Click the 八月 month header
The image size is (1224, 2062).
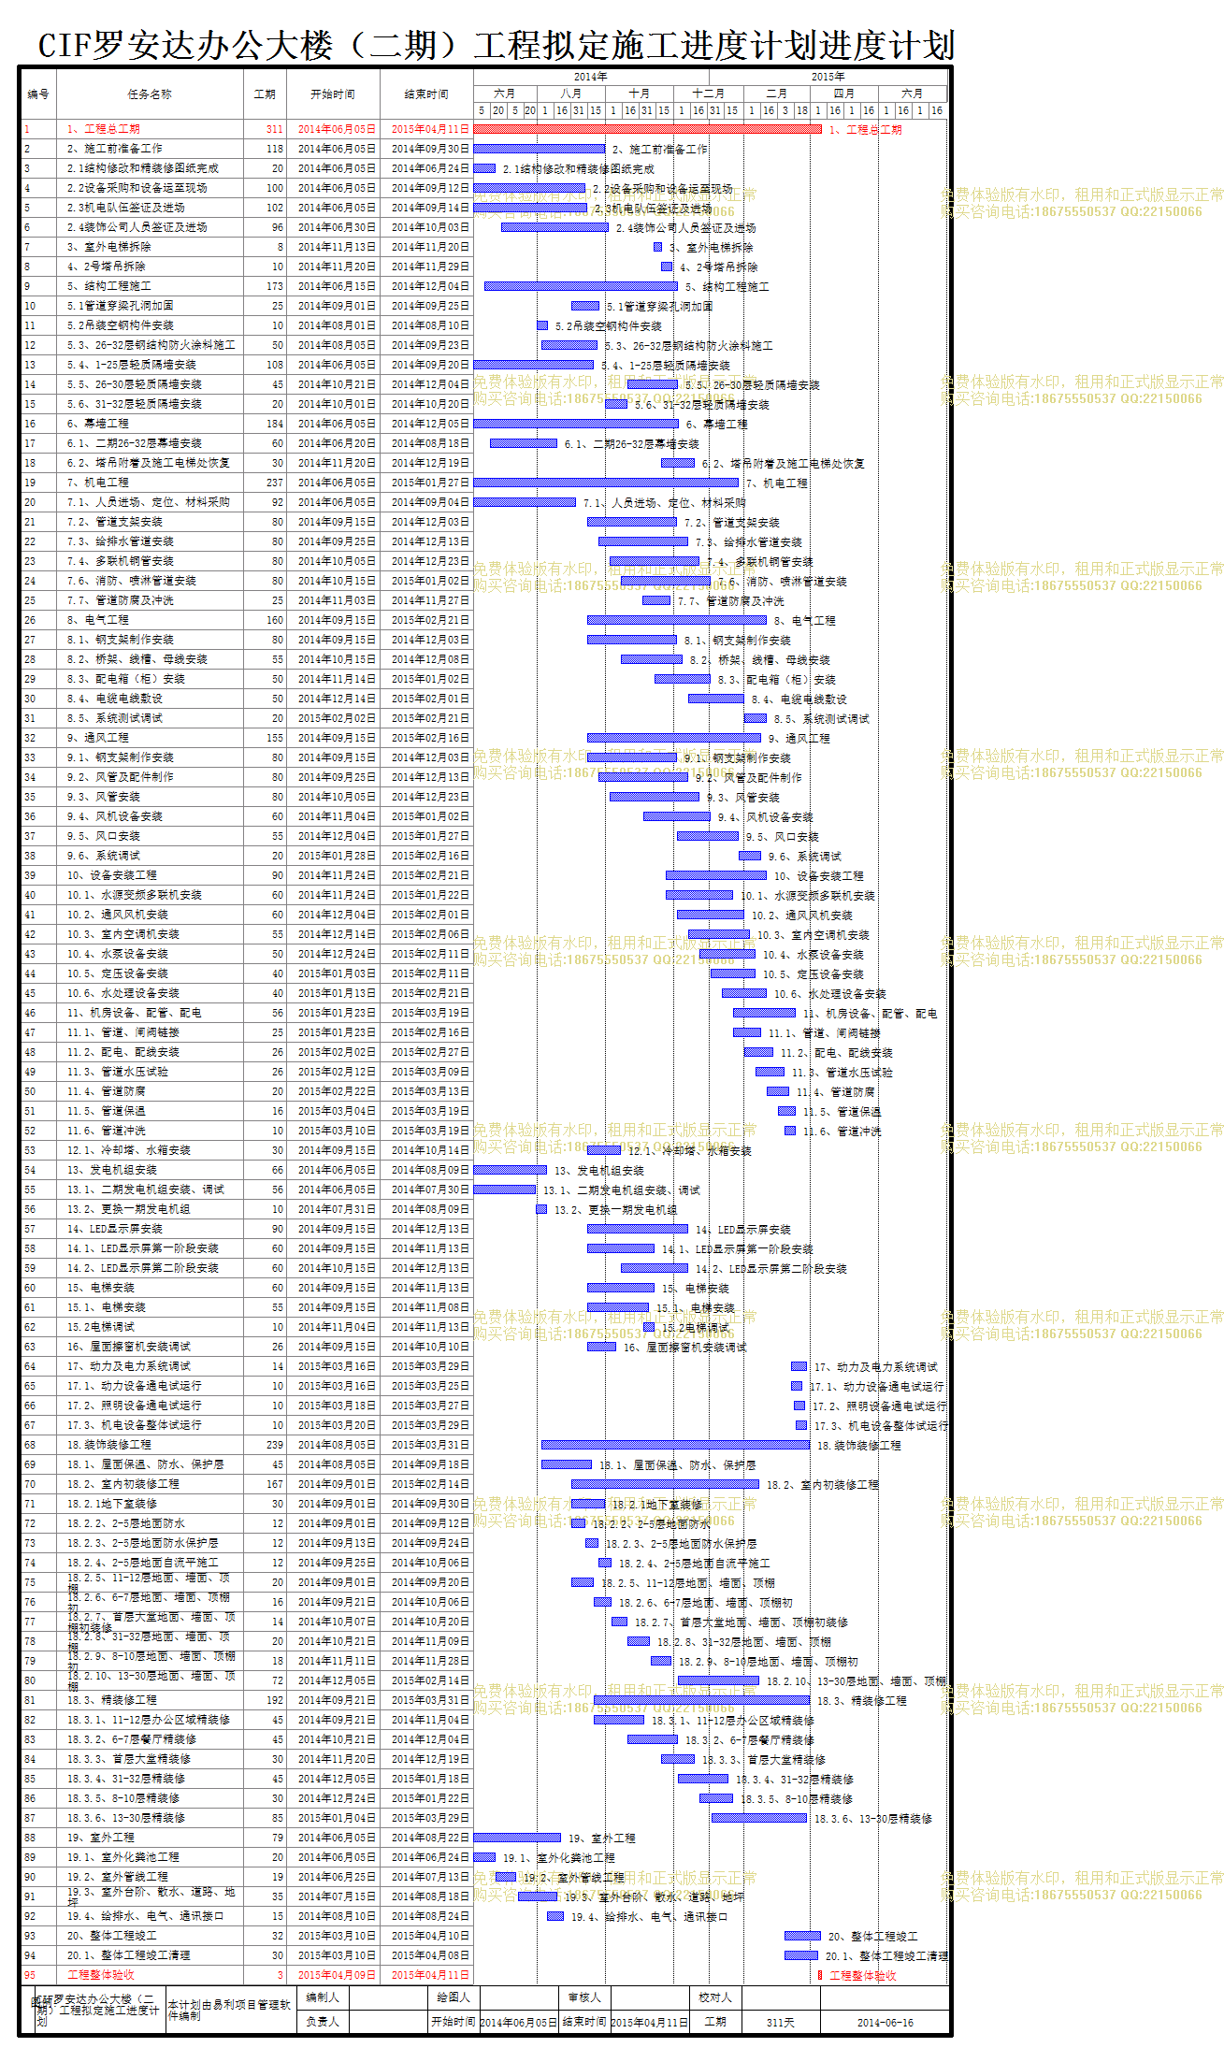pyautogui.click(x=571, y=94)
